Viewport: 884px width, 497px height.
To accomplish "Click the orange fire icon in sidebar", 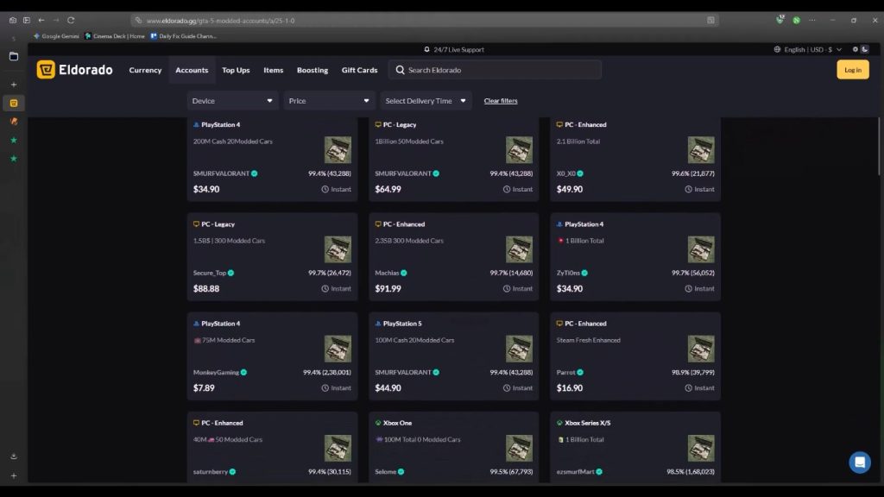I will pyautogui.click(x=14, y=122).
